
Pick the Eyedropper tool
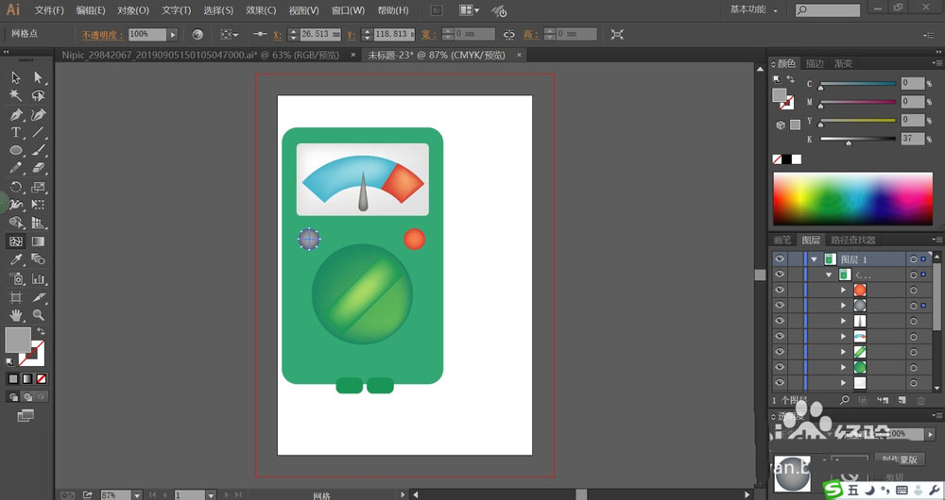coord(16,259)
